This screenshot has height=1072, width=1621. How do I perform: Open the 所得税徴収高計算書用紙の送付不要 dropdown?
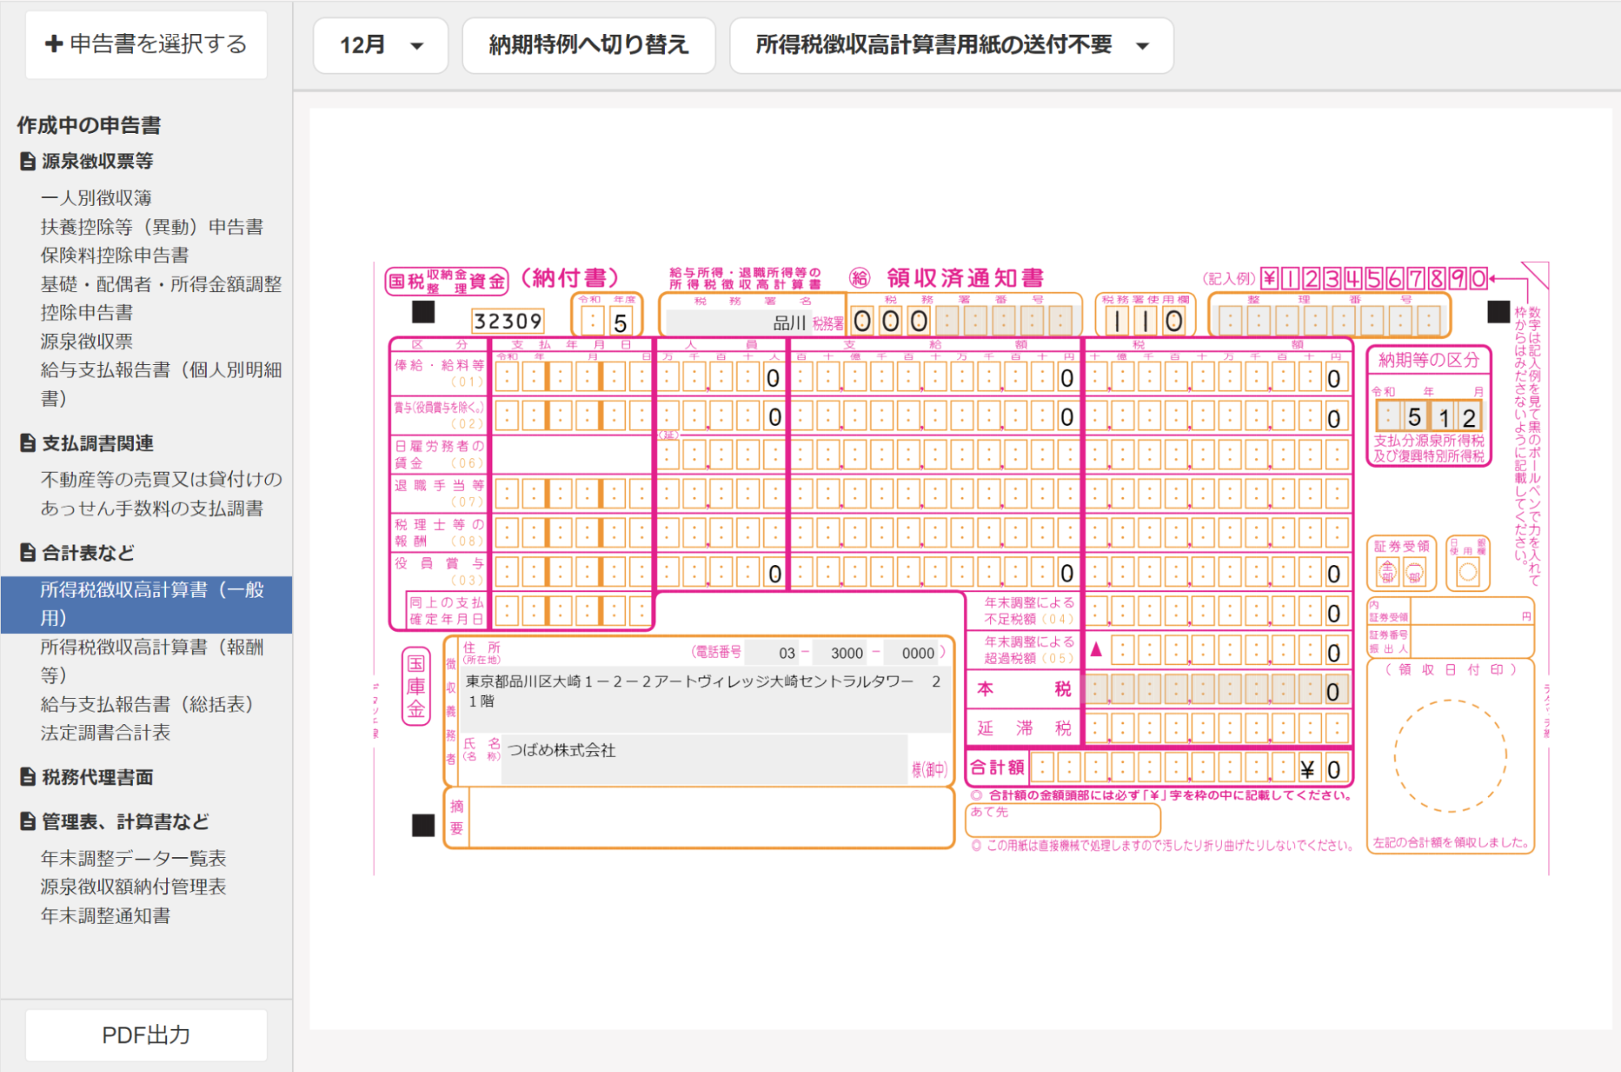pos(951,45)
